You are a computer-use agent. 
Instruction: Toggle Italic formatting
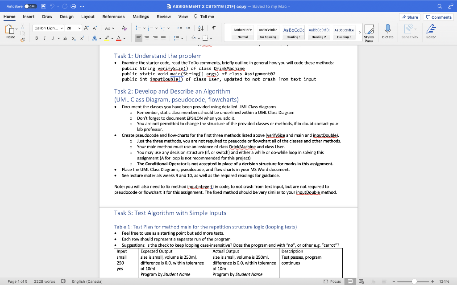(x=45, y=38)
